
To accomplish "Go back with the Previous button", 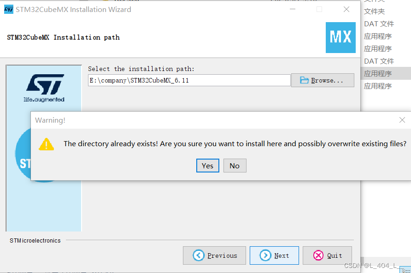I will [214, 255].
